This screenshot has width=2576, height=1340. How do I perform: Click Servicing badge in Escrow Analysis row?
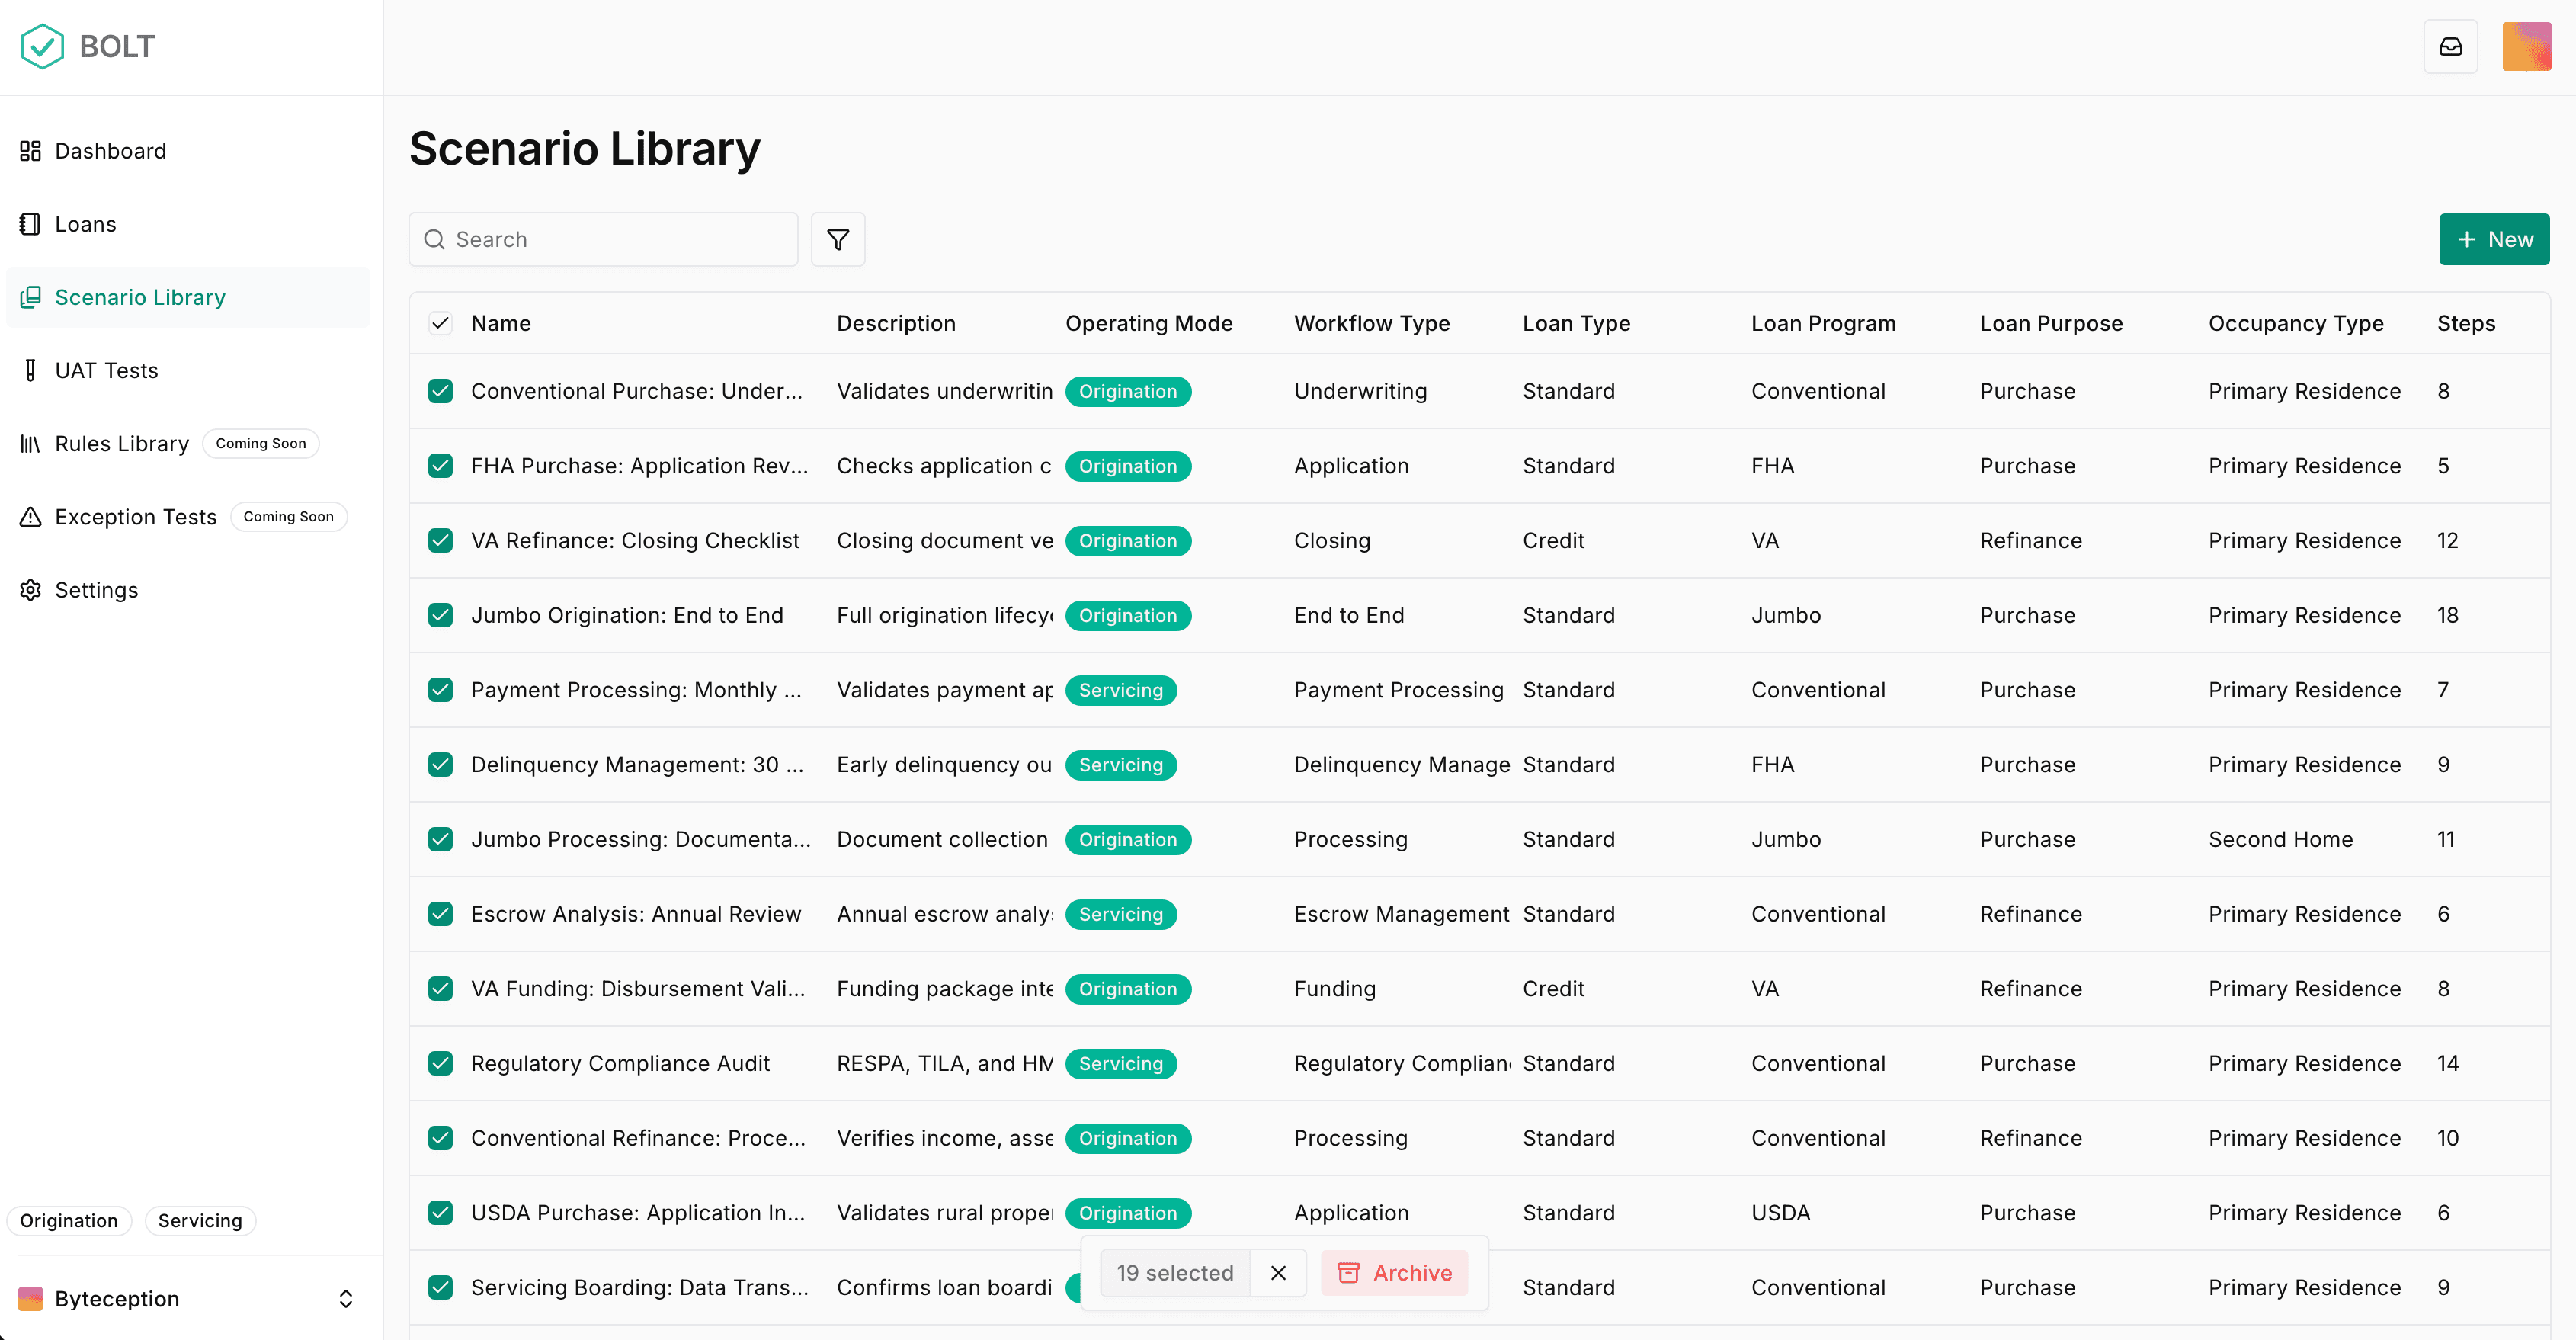tap(1121, 913)
